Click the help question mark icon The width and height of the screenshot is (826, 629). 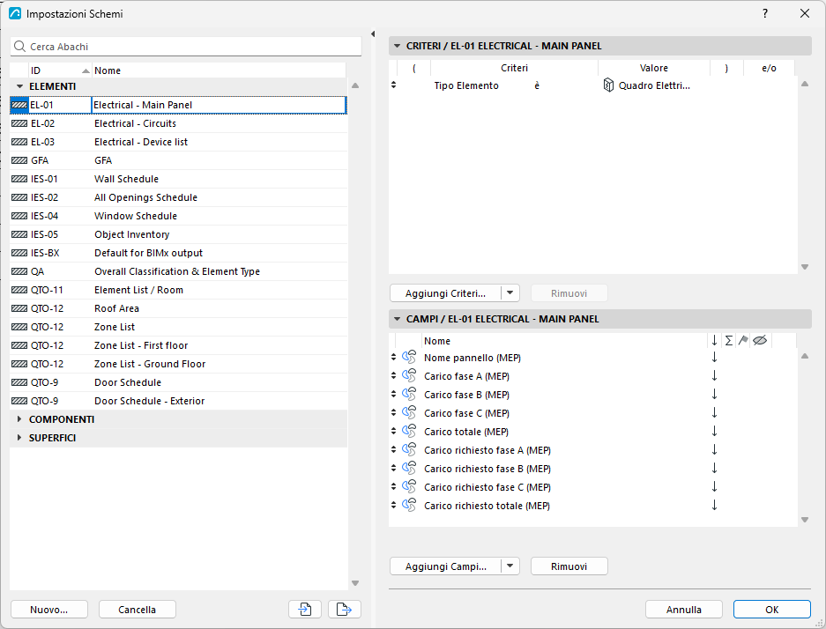(x=765, y=14)
